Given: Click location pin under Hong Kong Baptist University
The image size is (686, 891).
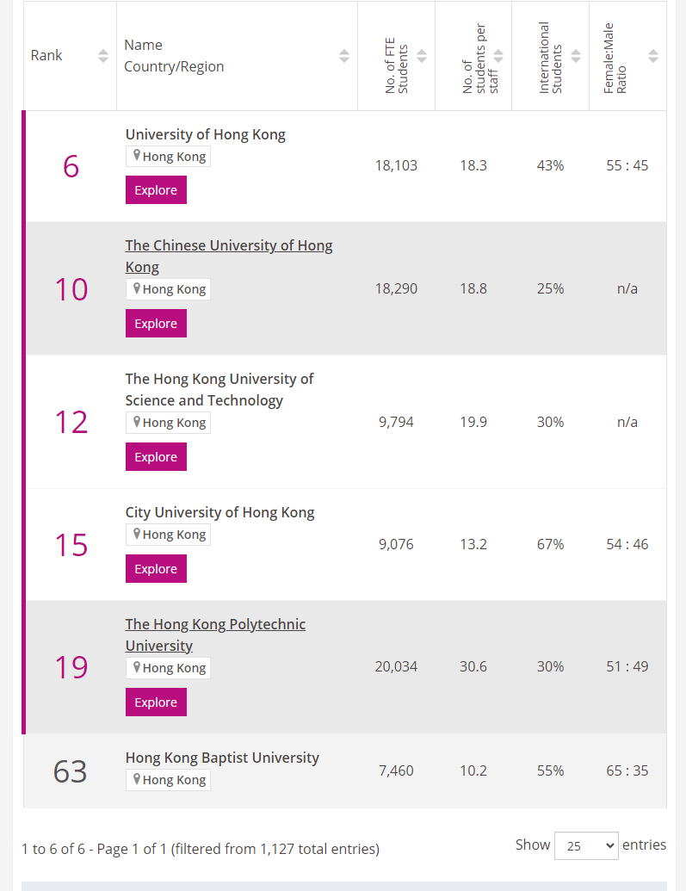Looking at the screenshot, I should click(136, 778).
